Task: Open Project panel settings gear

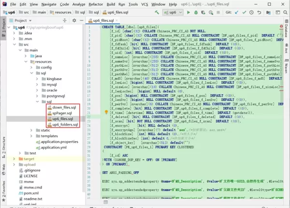Action: pos(74,21)
